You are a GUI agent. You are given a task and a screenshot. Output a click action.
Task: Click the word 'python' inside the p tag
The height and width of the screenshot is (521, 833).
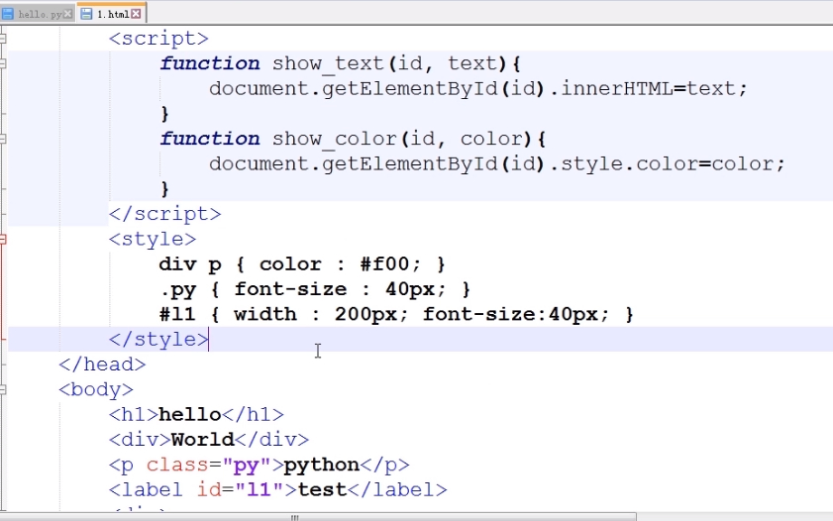pyautogui.click(x=321, y=465)
